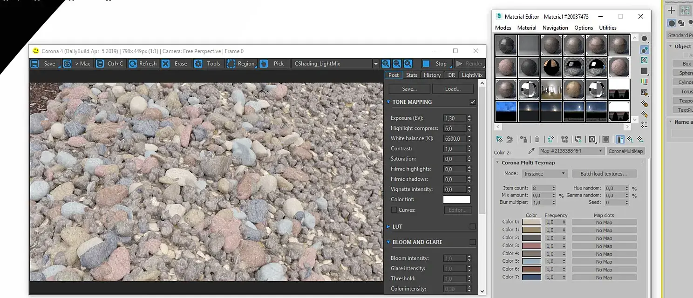Screen dimensions: 693x298
Task: Click the CoronaMultiMap type button
Action: point(626,151)
